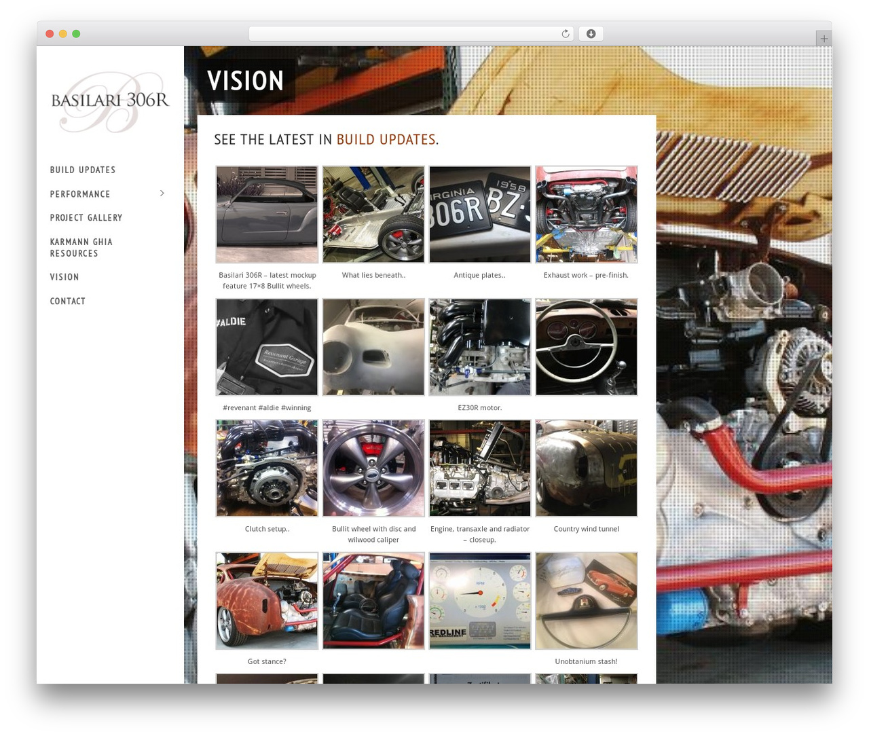
Task: View the Country wind tunnel photo
Action: coord(587,468)
